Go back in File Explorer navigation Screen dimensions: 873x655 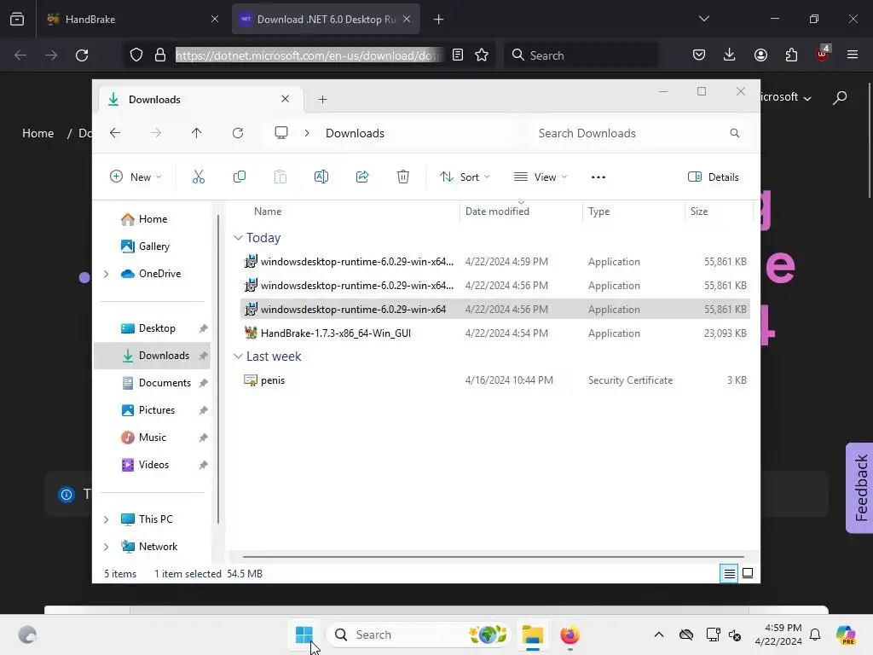click(x=115, y=133)
